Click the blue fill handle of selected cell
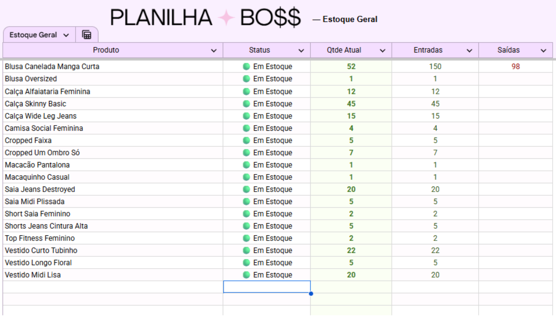Screen dimensions: 556x316 click(x=311, y=293)
